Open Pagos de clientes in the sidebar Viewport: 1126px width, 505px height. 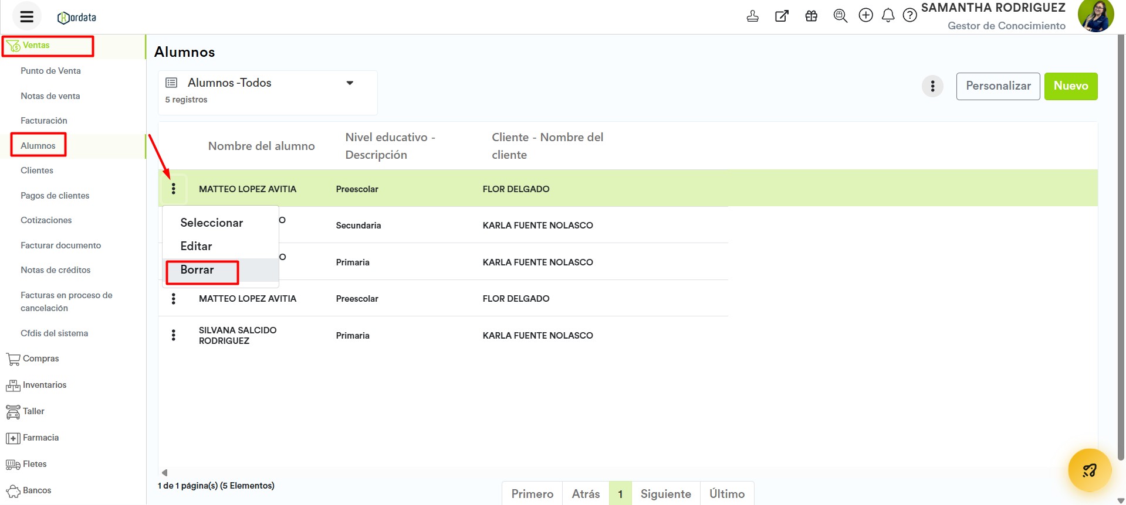point(55,196)
